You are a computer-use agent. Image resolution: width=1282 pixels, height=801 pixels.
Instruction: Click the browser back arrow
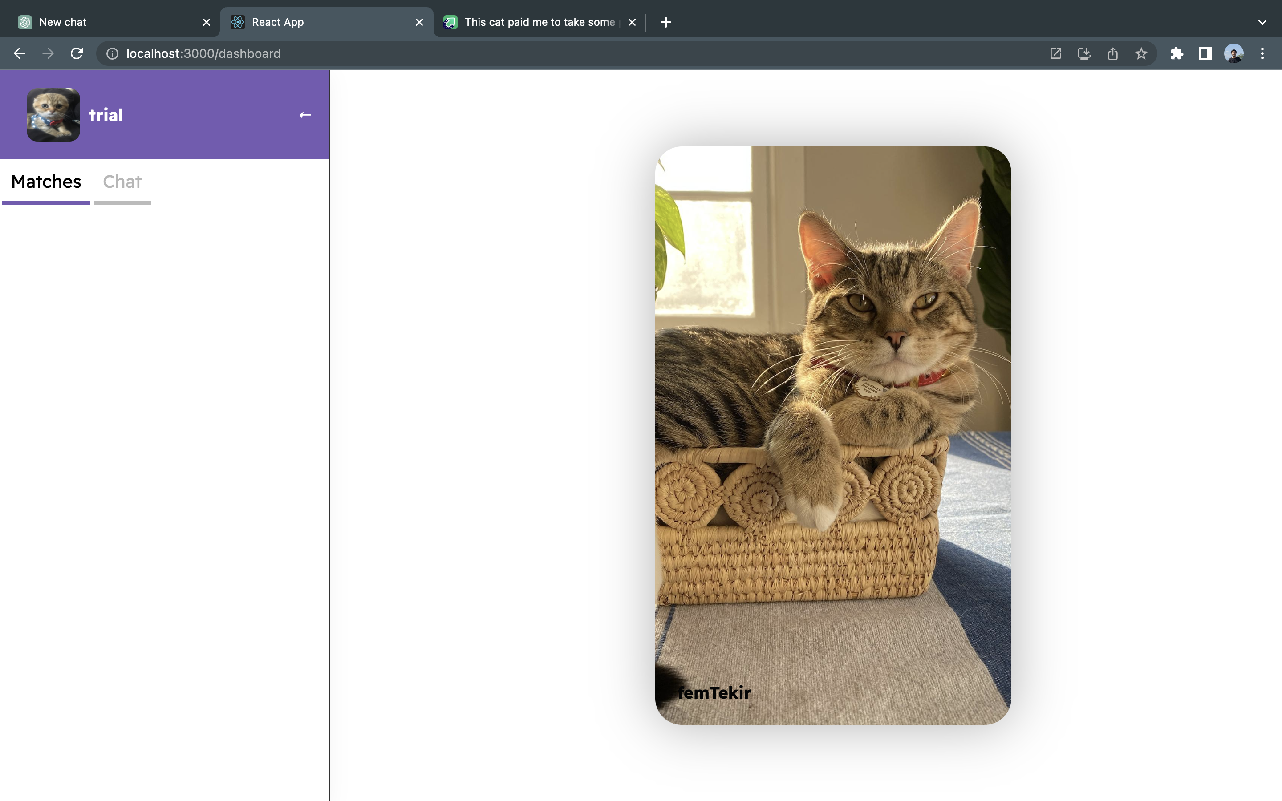coord(20,53)
